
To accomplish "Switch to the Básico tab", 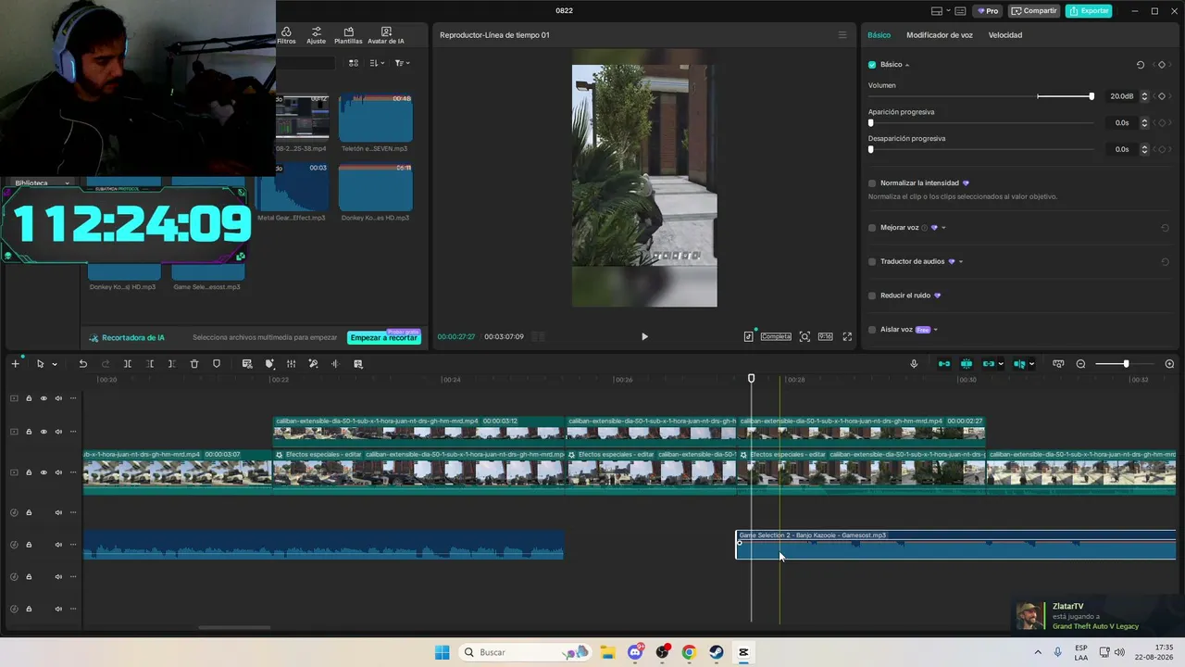I will pyautogui.click(x=879, y=35).
